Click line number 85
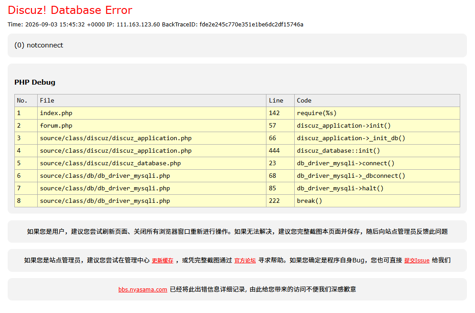Image resolution: width=475 pixels, height=313 pixels. 280,189
